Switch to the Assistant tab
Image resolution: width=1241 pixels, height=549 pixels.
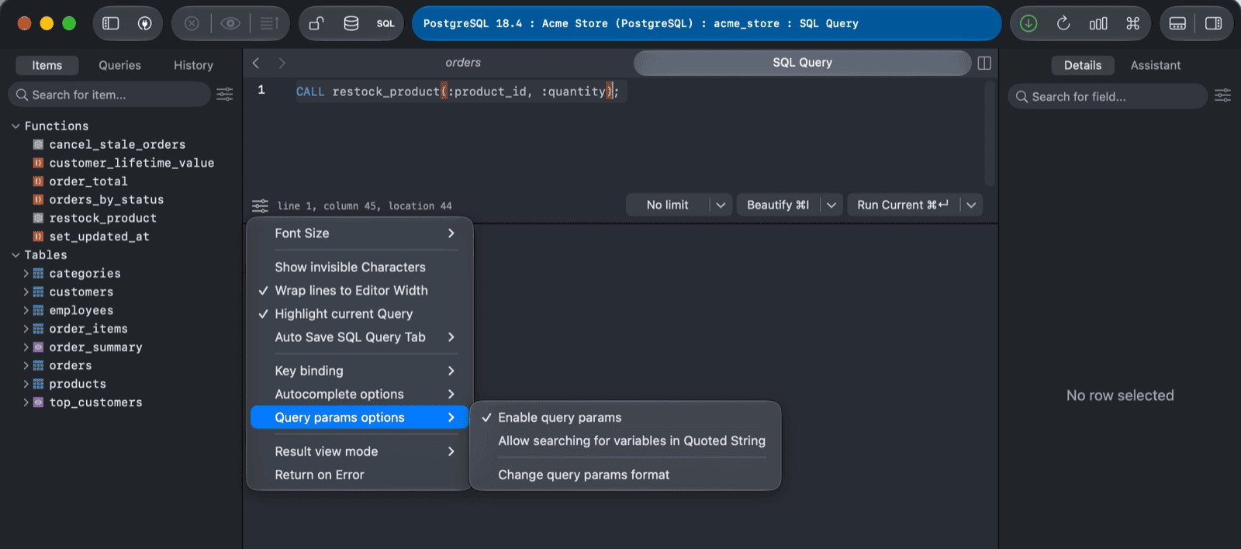1155,65
